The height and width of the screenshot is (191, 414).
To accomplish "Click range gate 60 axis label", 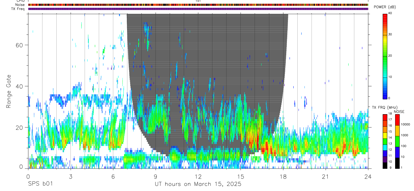I will (20, 45).
